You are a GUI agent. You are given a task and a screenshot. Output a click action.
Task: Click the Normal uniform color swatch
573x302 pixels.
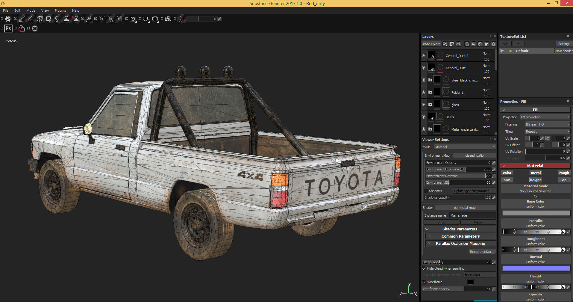pyautogui.click(x=536, y=268)
